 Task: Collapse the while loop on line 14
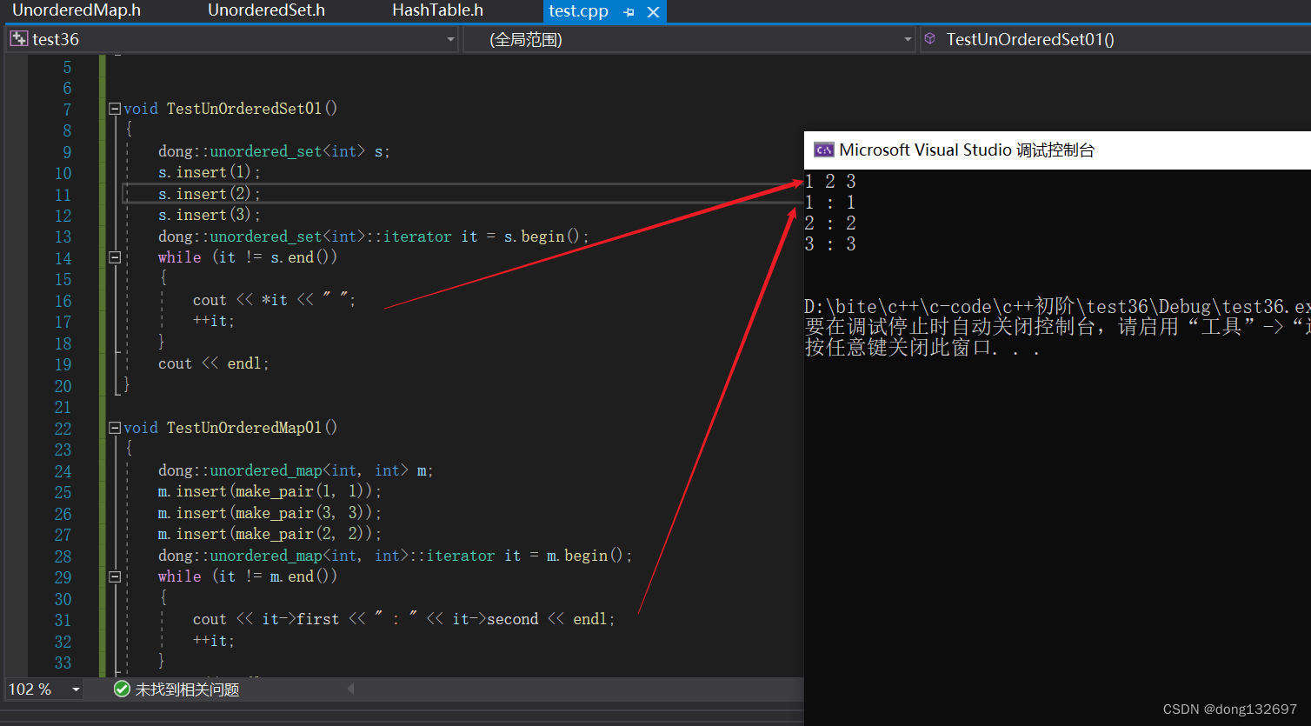(x=114, y=257)
